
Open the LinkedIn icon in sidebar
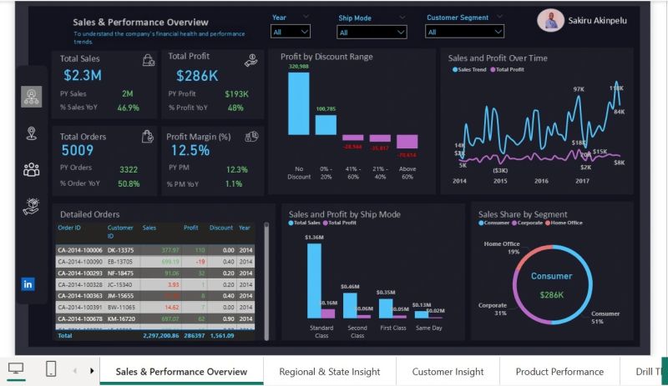28,284
